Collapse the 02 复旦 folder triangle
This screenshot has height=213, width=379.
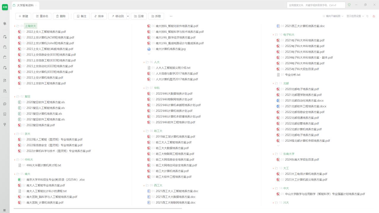point(15,97)
